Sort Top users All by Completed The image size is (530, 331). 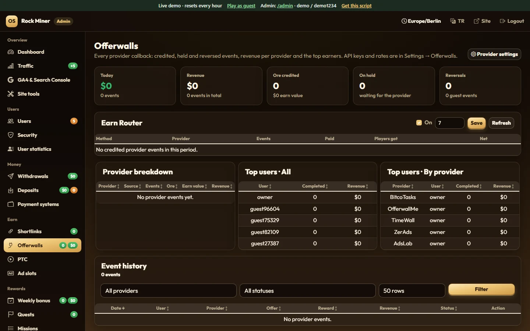315,186
